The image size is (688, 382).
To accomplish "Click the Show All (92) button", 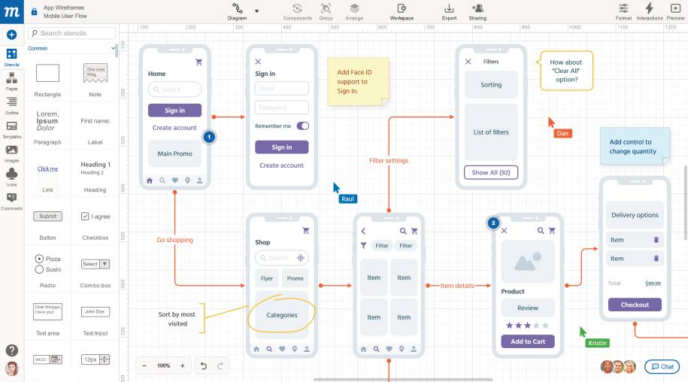I will coord(491,172).
